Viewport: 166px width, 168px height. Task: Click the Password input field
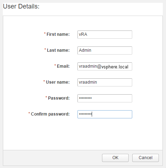click(x=105, y=98)
